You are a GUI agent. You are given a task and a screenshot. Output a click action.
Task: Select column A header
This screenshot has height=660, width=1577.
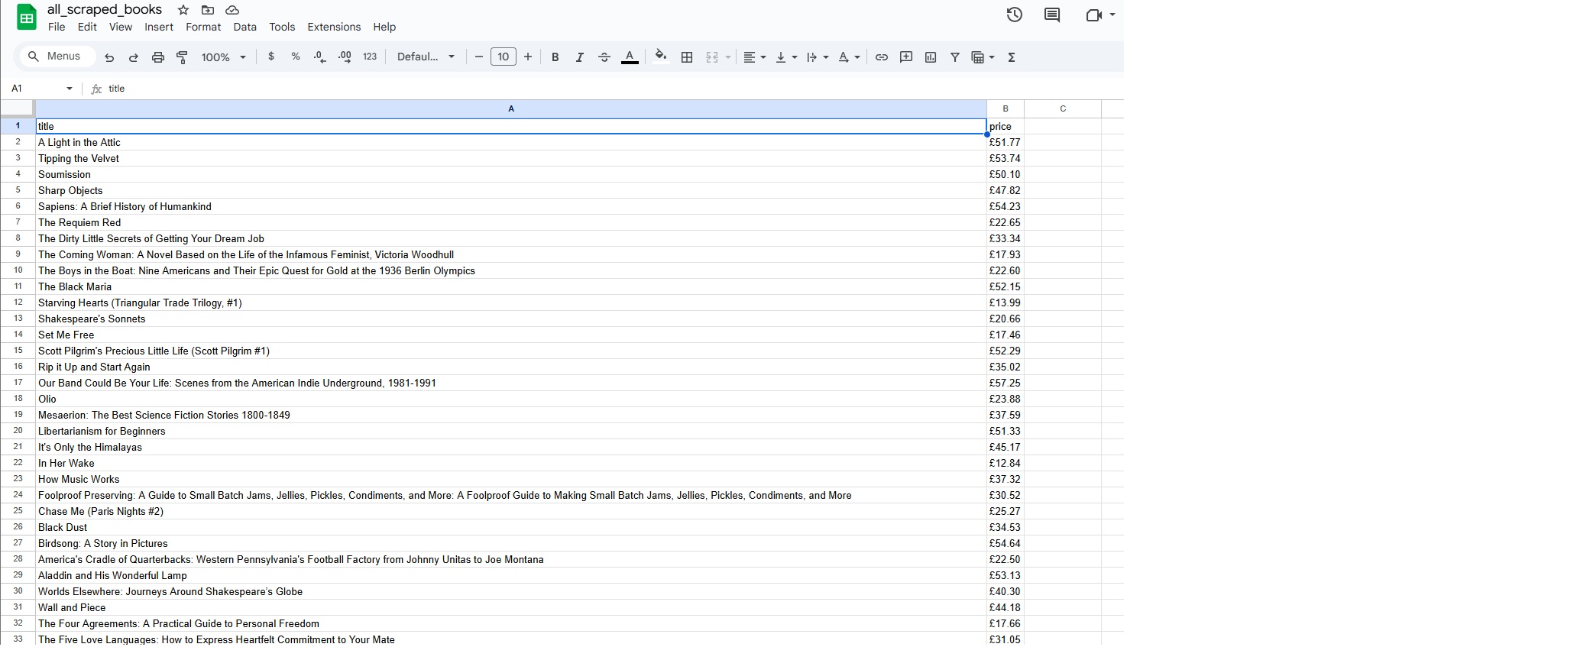pyautogui.click(x=511, y=108)
